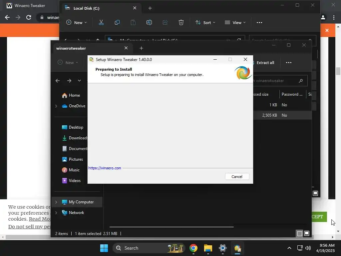Image resolution: width=341 pixels, height=256 pixels.
Task: Select the Local Disk (C:) tab
Action: pos(101,8)
